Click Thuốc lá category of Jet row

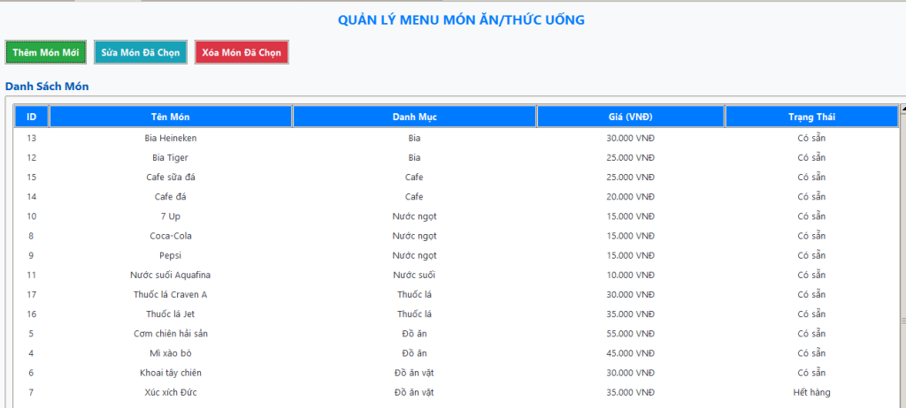tap(414, 314)
